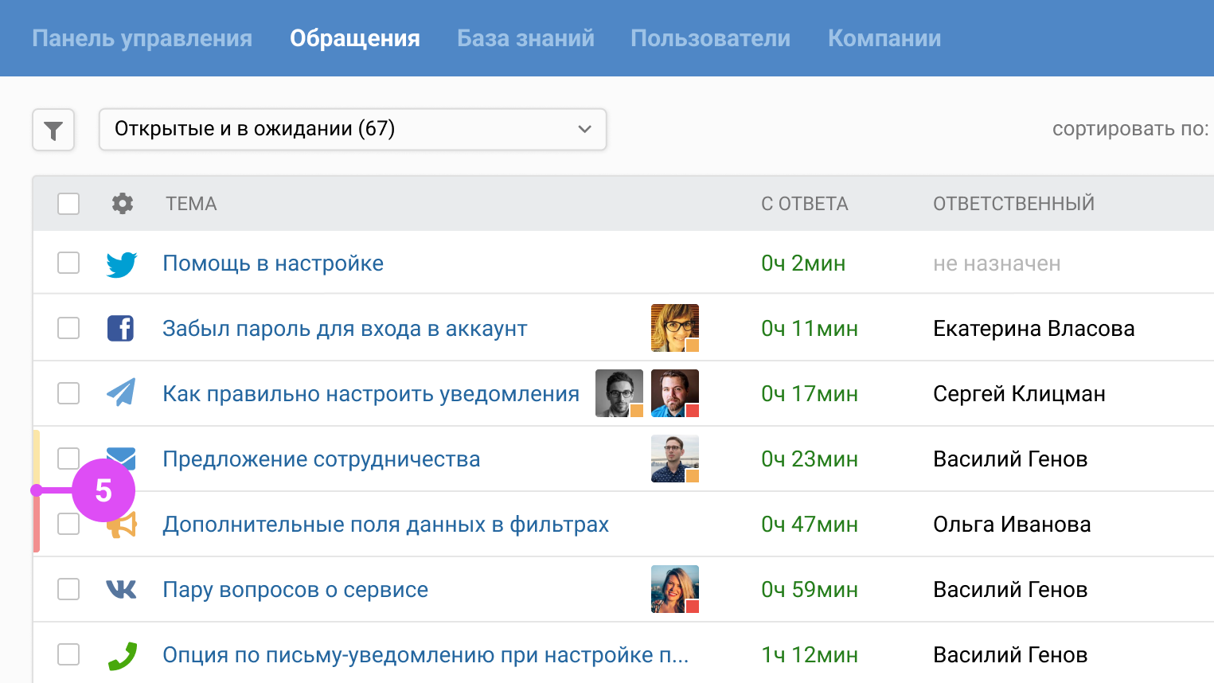Viewport: 1214px width, 683px height.
Task: Switch to the База знаний tab
Action: click(x=525, y=37)
